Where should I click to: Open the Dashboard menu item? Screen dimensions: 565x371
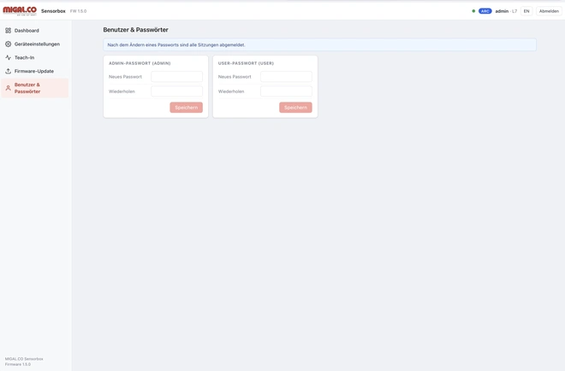coord(34,31)
